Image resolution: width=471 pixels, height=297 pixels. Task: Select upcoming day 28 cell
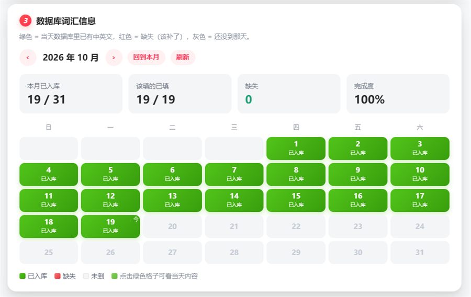[x=234, y=253]
